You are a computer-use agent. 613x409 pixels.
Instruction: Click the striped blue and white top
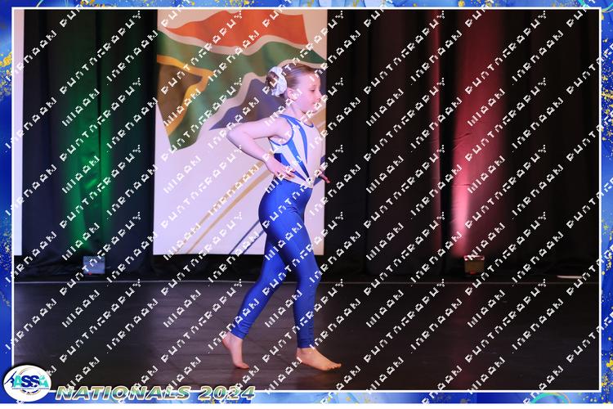pos(292,149)
